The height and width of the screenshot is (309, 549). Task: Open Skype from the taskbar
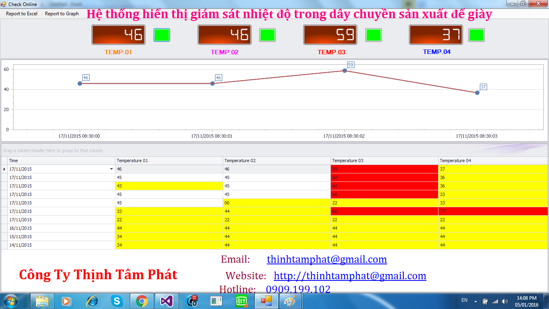click(117, 301)
